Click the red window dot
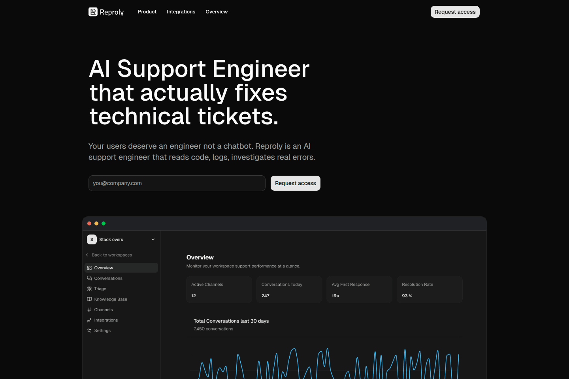Viewport: 569px width, 379px height. click(x=89, y=223)
